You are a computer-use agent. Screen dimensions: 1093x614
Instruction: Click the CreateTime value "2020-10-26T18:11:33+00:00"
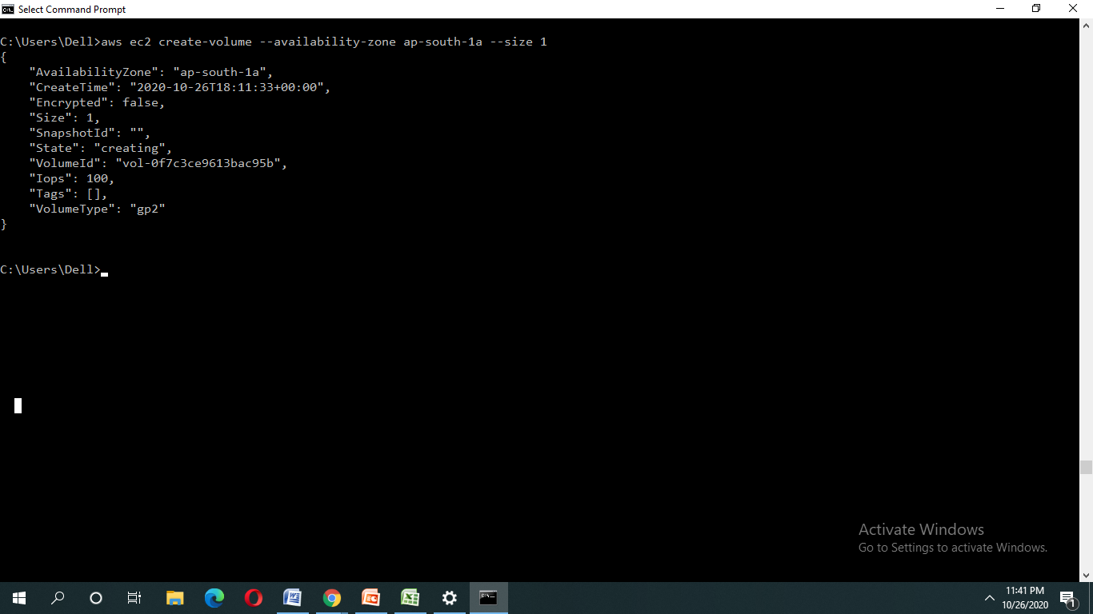[x=226, y=87]
